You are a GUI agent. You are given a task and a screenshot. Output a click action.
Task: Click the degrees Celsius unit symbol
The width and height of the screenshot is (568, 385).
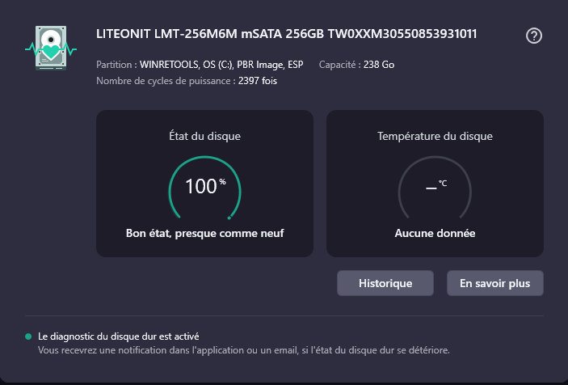[x=443, y=184]
